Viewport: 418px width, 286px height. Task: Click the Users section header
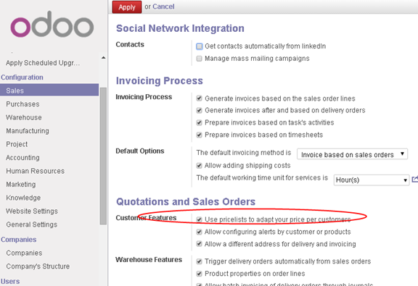(x=10, y=281)
